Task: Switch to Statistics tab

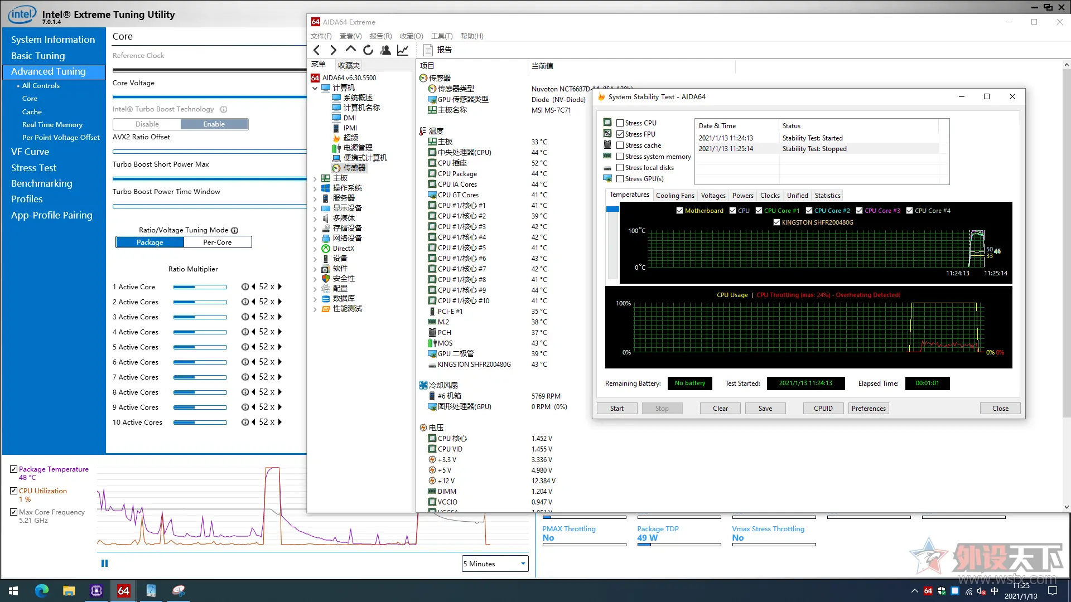Action: point(827,196)
